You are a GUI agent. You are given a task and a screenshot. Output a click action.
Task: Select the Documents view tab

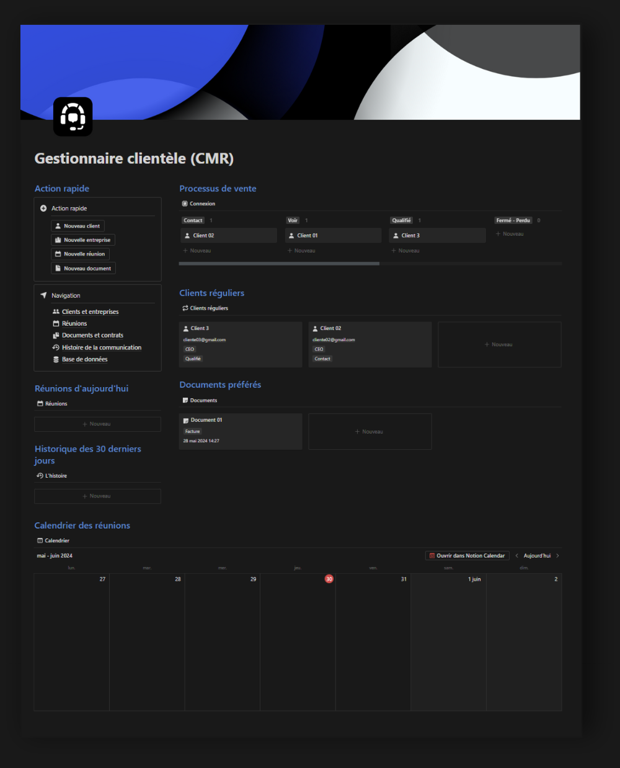point(200,400)
